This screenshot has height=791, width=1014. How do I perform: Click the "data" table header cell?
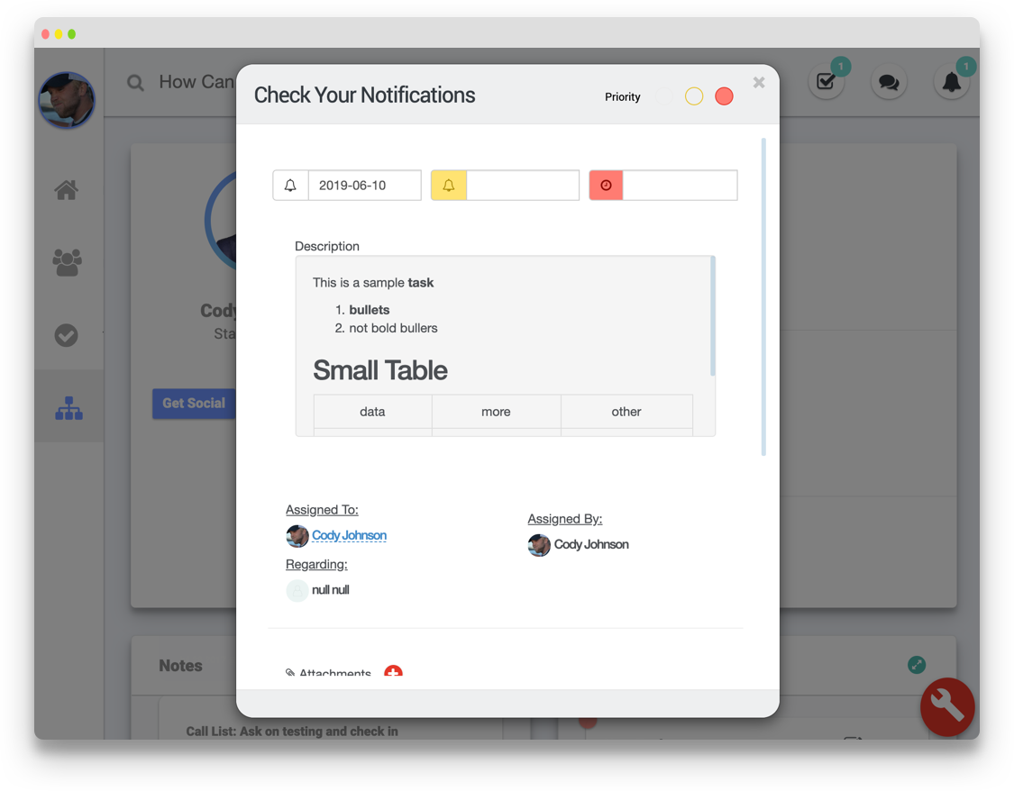click(372, 412)
